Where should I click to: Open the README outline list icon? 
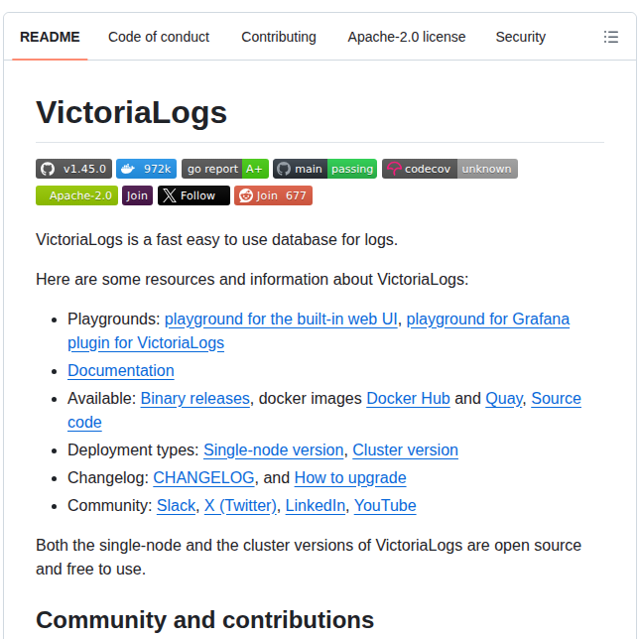point(610,37)
